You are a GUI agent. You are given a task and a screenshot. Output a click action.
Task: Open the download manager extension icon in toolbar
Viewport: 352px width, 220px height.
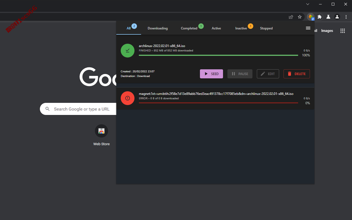click(x=310, y=17)
